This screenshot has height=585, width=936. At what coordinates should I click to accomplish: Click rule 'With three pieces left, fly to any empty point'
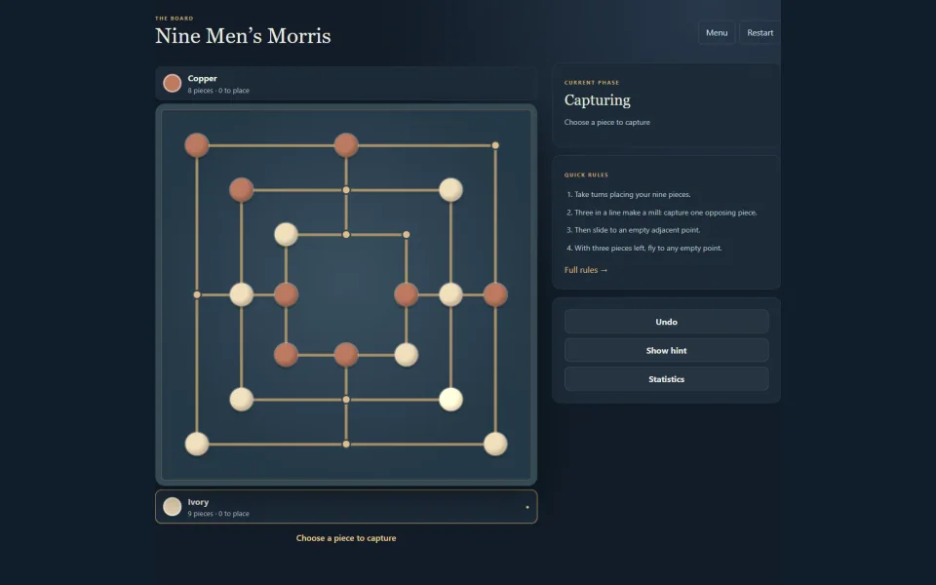coord(647,248)
